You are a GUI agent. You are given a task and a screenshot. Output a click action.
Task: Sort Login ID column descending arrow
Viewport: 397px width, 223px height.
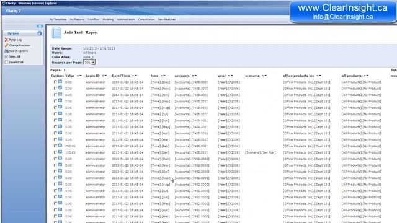105,76
